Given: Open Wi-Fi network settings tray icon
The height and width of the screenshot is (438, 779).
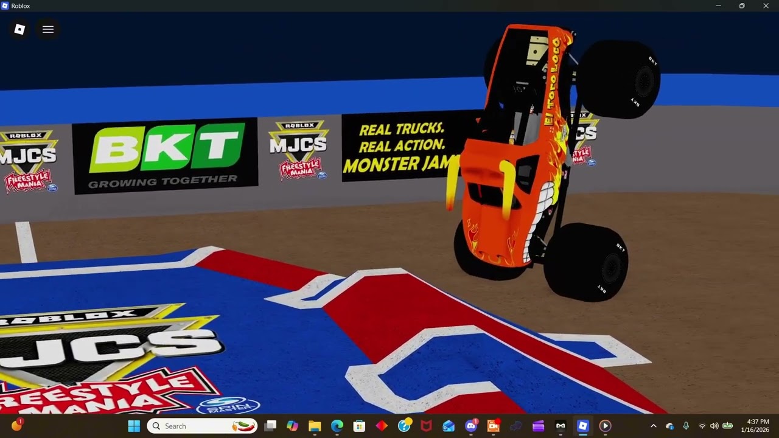Looking at the screenshot, I should pyautogui.click(x=702, y=426).
